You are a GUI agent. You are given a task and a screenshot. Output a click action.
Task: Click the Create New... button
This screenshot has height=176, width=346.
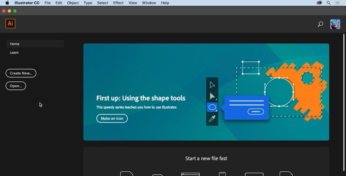21,73
